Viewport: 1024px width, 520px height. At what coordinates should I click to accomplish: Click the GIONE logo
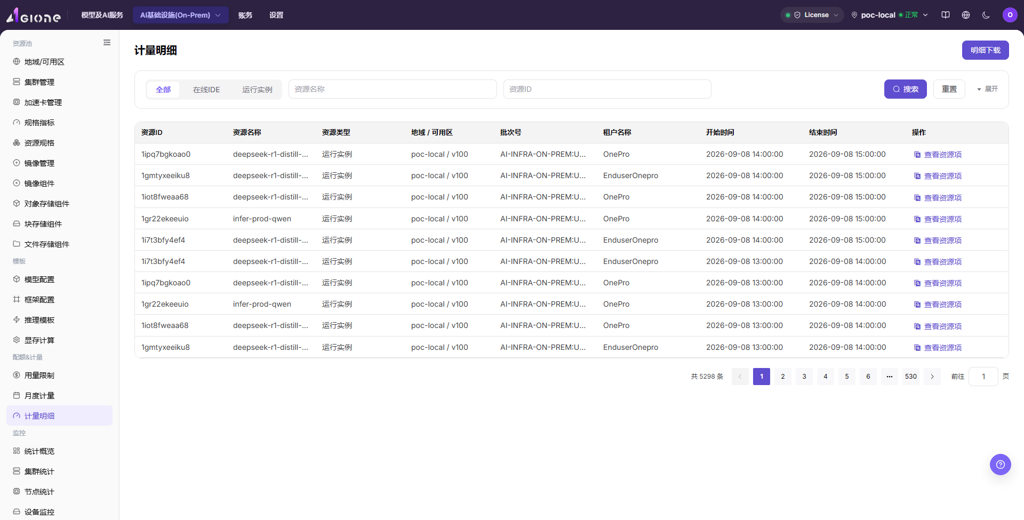point(34,15)
